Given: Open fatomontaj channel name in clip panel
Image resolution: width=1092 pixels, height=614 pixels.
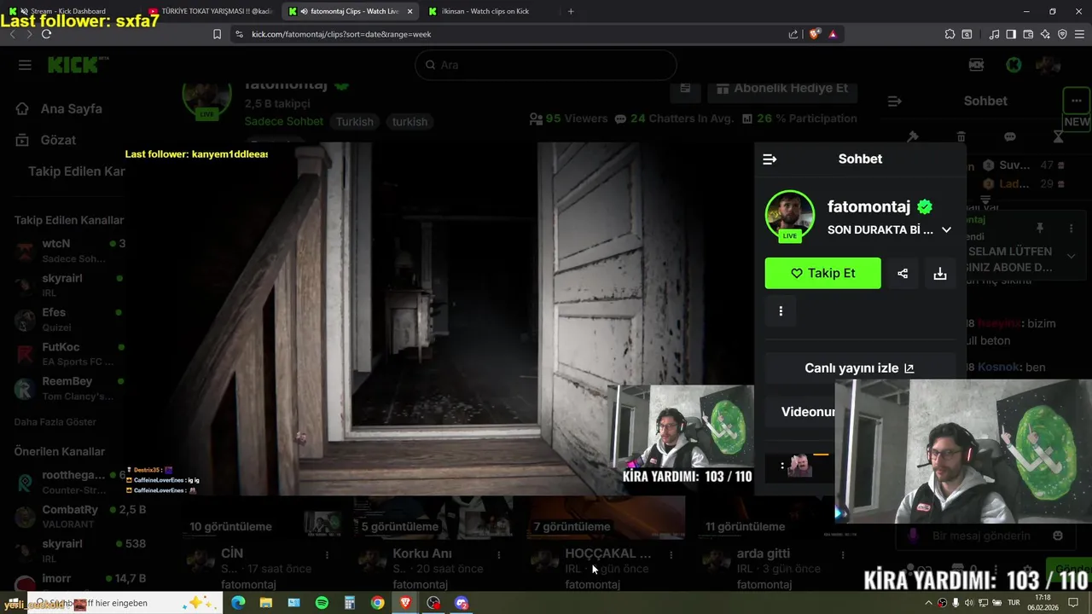Looking at the screenshot, I should pyautogui.click(x=868, y=206).
